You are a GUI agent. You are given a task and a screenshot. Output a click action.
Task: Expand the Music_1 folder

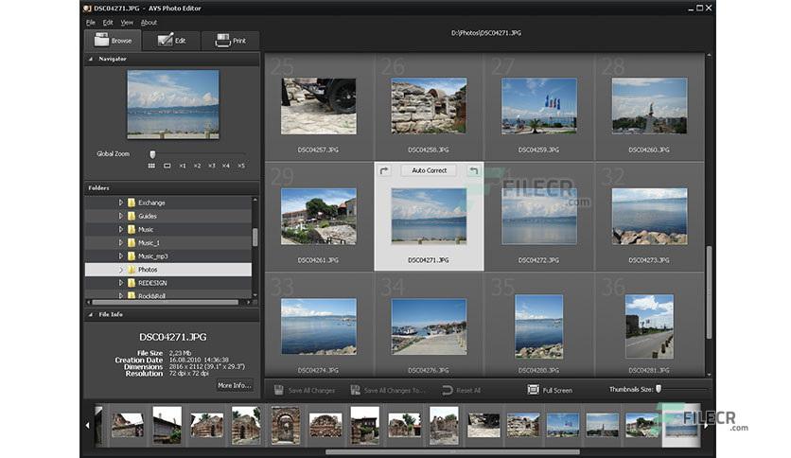pos(120,242)
